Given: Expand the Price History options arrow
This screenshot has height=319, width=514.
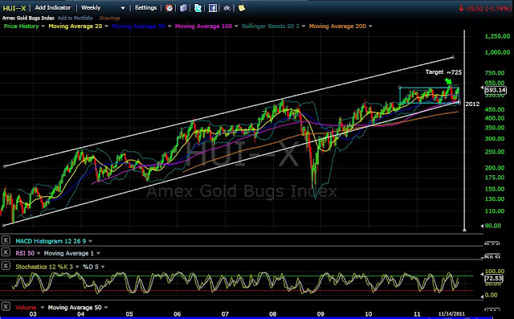Looking at the screenshot, I should click(43, 27).
